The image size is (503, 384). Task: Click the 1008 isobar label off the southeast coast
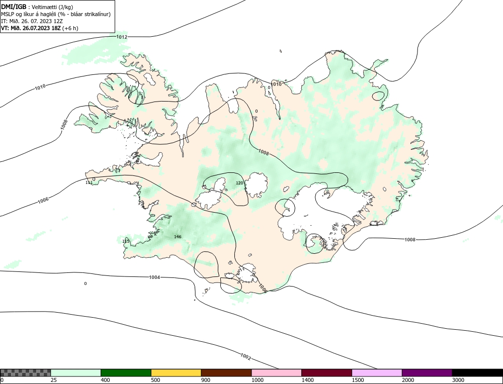[410, 240]
